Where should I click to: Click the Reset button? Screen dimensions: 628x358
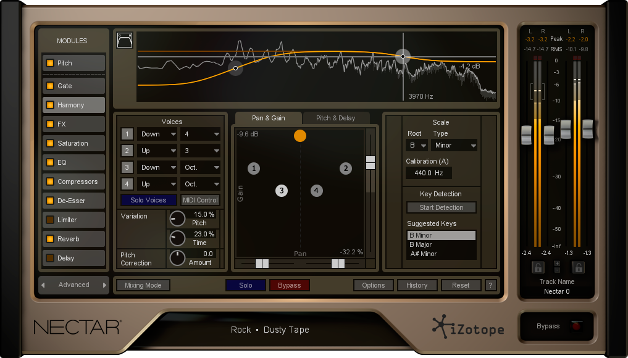[461, 285]
